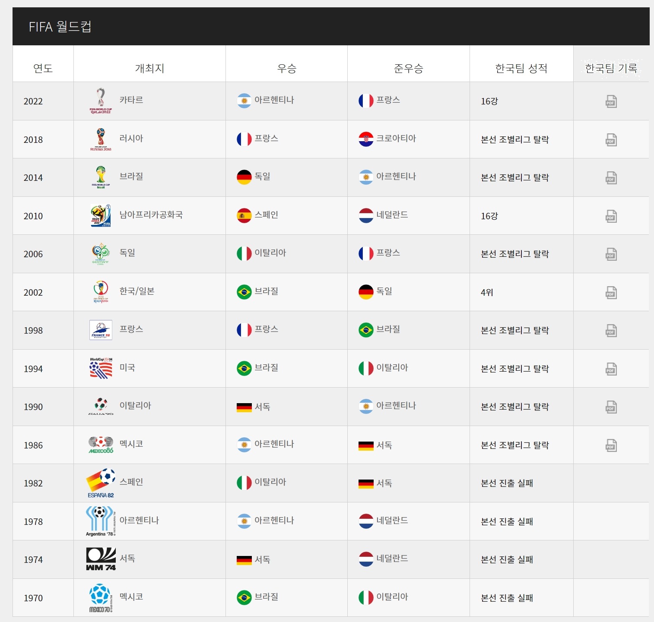Click the 4위 result in 2002 row

point(487,293)
